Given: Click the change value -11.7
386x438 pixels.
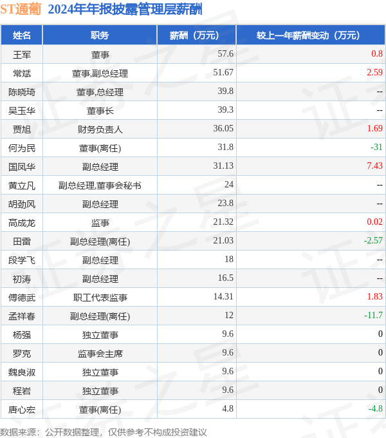Looking at the screenshot, I should [x=373, y=316].
